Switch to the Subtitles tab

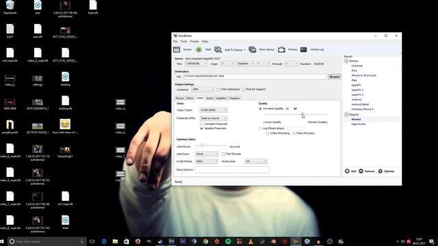(x=221, y=98)
